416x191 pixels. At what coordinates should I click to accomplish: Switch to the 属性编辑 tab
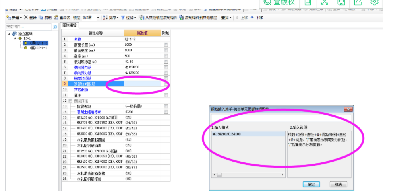[69, 25]
